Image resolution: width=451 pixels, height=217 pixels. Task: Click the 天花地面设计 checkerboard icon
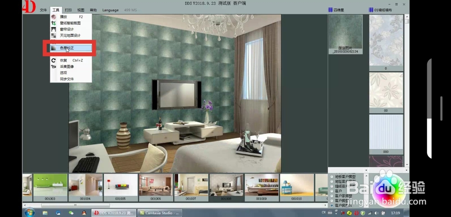54,35
